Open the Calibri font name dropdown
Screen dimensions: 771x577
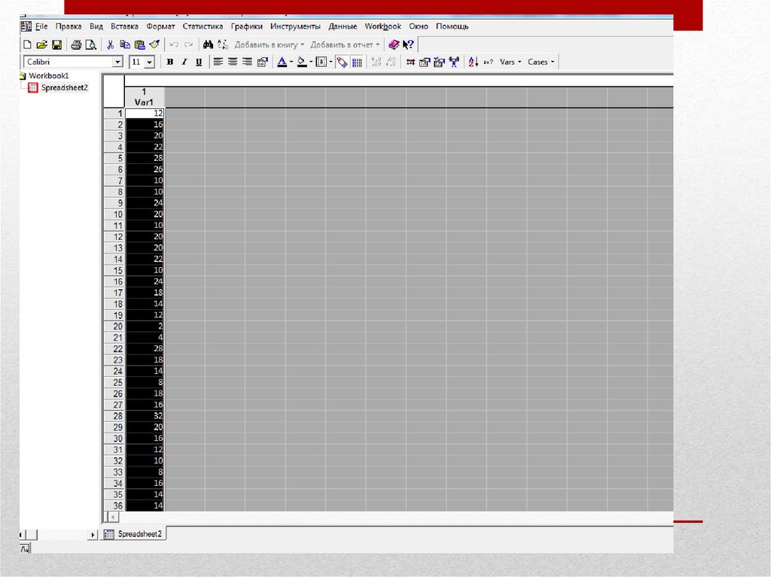pyautogui.click(x=117, y=62)
